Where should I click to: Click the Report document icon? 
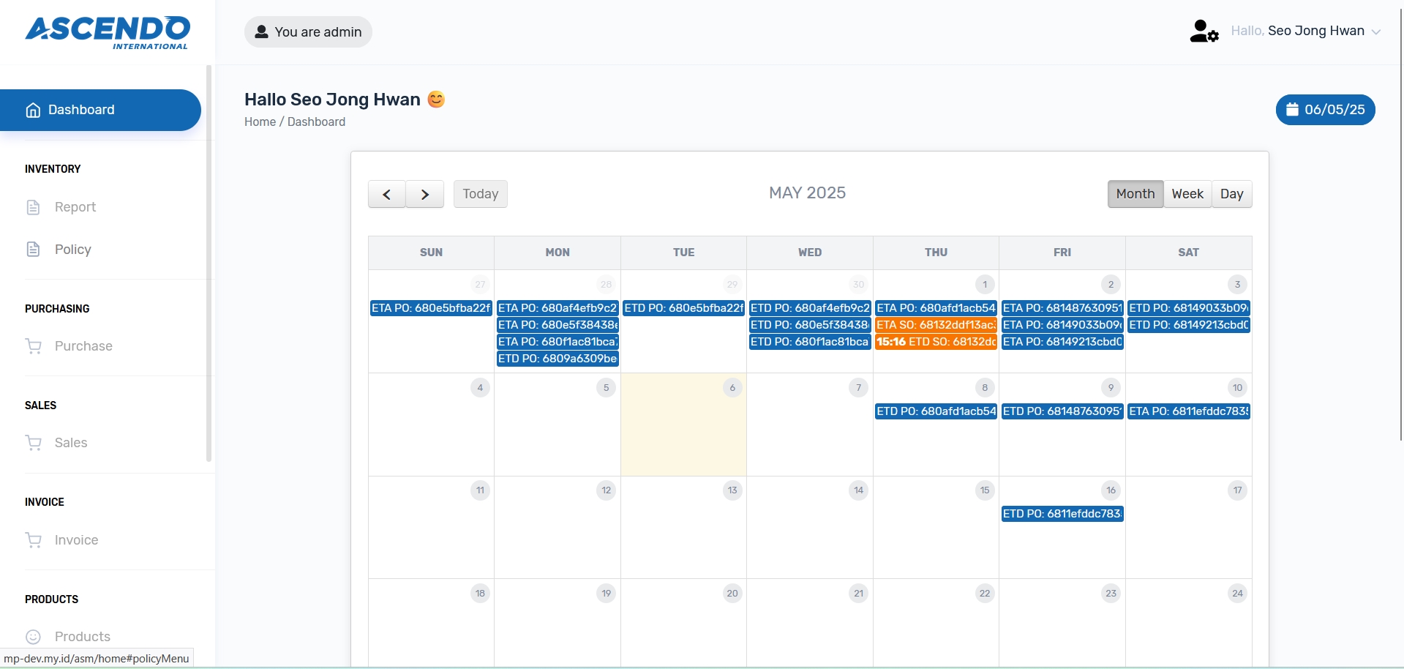(33, 208)
